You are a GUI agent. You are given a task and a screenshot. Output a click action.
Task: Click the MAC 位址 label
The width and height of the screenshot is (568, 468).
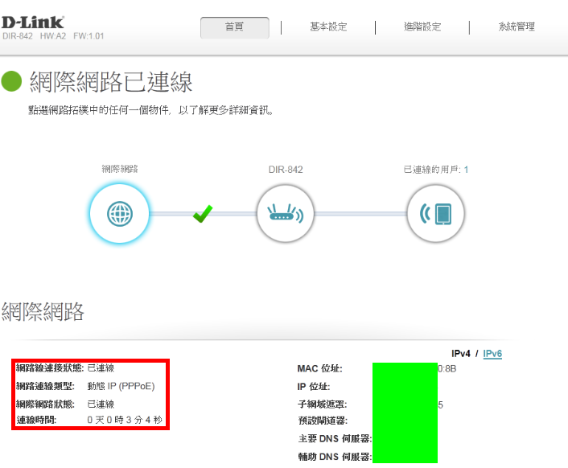coord(319,369)
